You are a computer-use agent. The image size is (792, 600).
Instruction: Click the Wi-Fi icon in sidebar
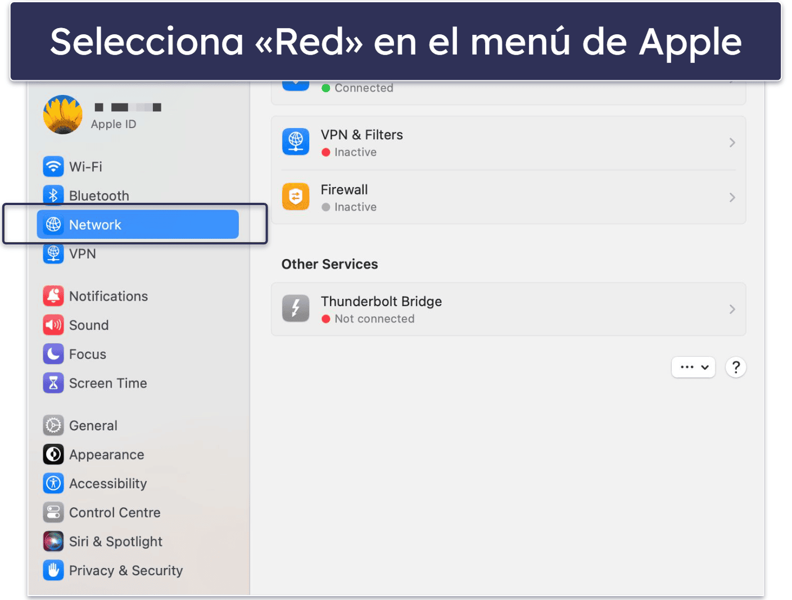53,167
